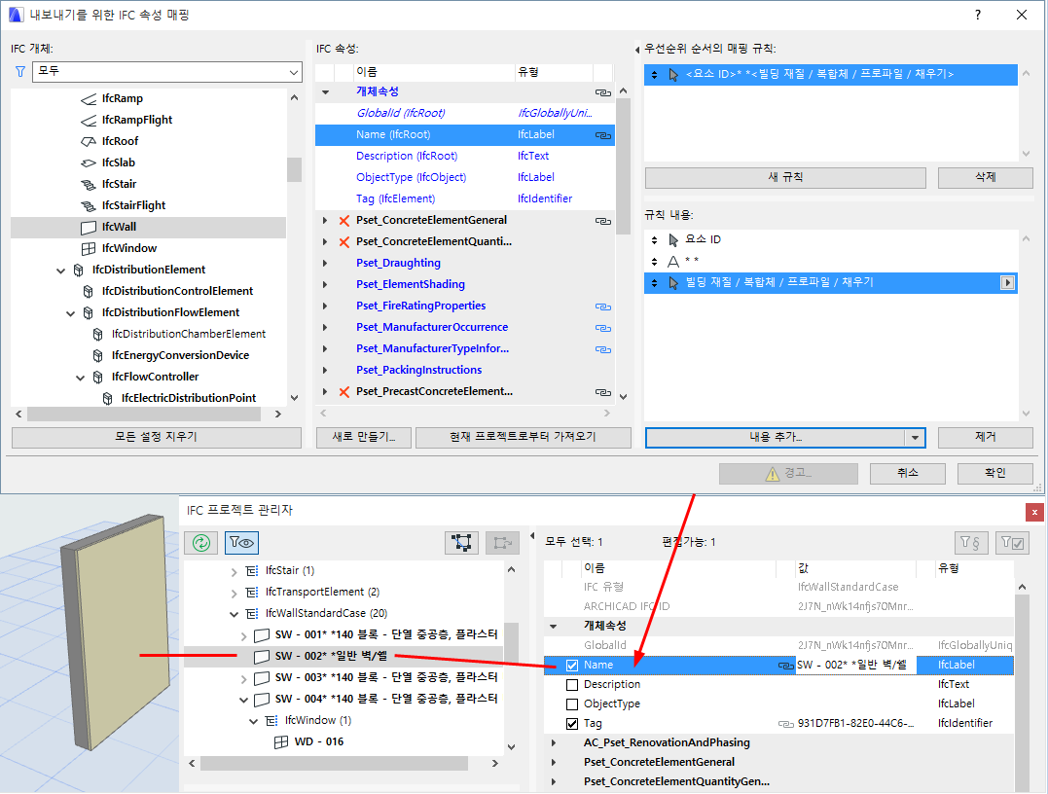Click 삭제 button
Image resolution: width=1048 pixels, height=794 pixels.
click(985, 178)
